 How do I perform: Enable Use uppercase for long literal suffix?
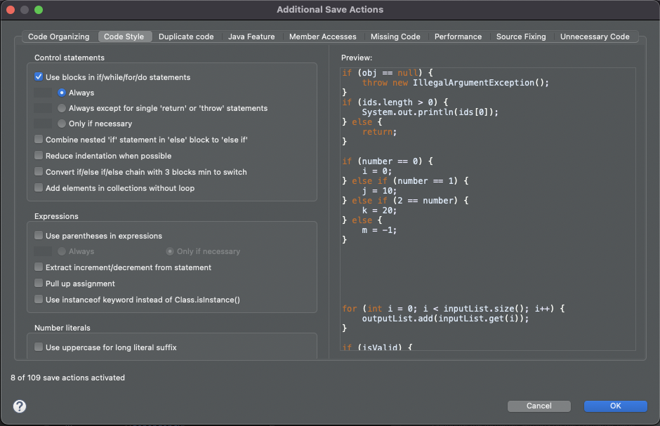click(x=39, y=347)
